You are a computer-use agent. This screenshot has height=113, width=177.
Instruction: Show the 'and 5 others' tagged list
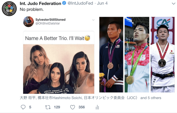click(151, 98)
